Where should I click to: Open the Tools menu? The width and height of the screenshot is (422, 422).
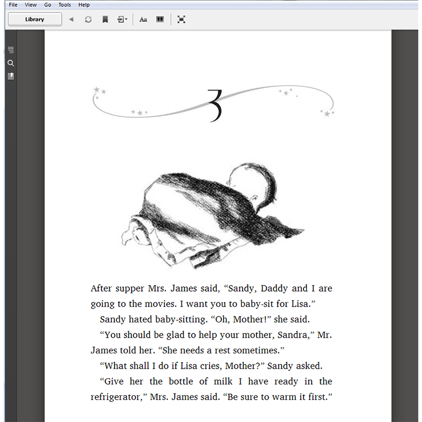[64, 5]
